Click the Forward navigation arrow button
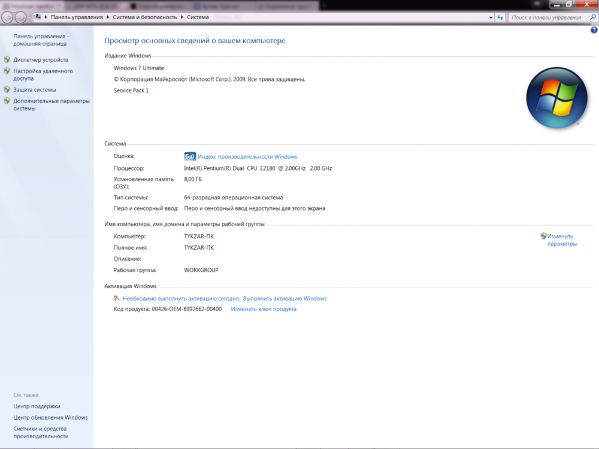The image size is (599, 449). [20, 17]
